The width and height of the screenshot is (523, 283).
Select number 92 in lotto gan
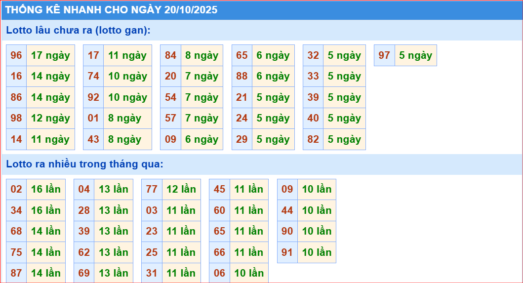[x=93, y=97]
